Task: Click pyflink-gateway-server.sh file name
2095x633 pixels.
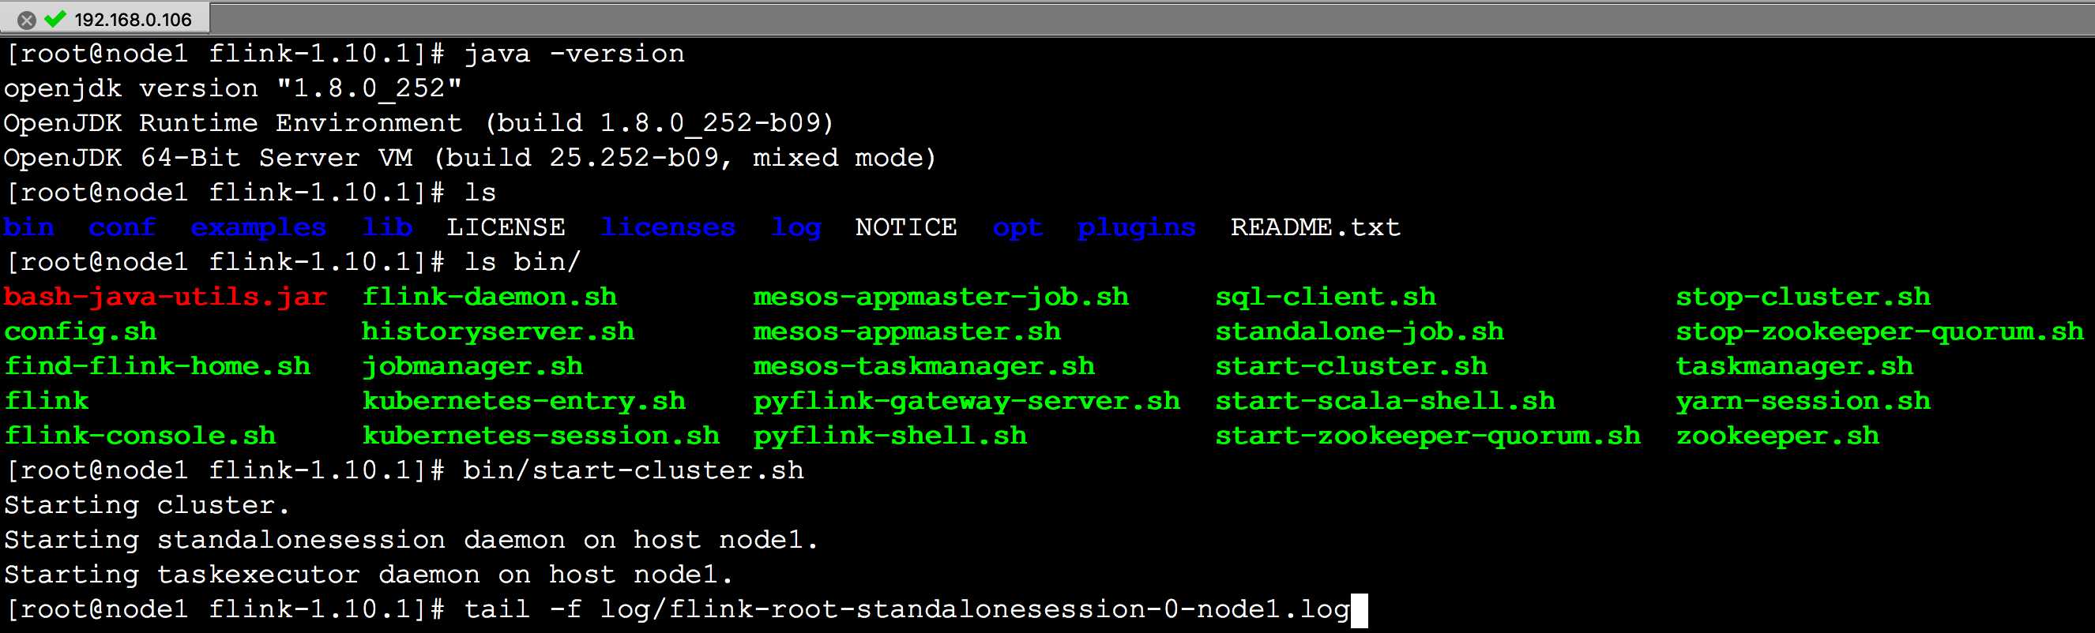Action: [966, 403]
